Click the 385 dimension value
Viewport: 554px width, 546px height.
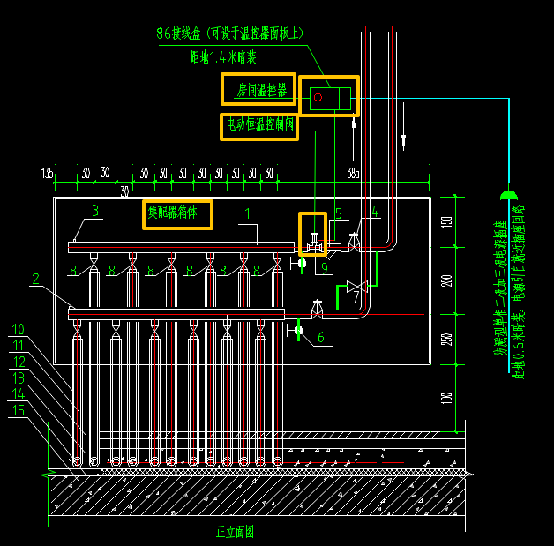tap(353, 173)
